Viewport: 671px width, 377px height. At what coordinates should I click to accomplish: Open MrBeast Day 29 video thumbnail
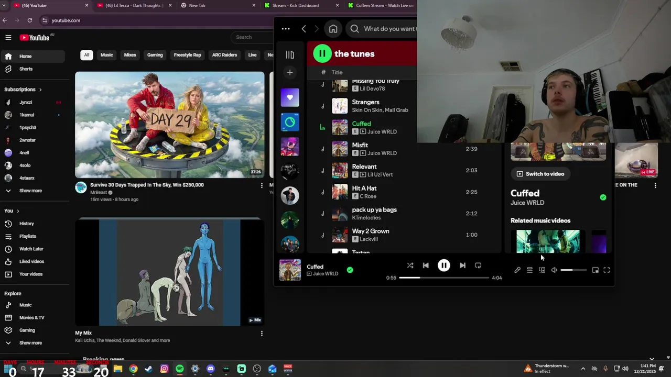coord(169,125)
